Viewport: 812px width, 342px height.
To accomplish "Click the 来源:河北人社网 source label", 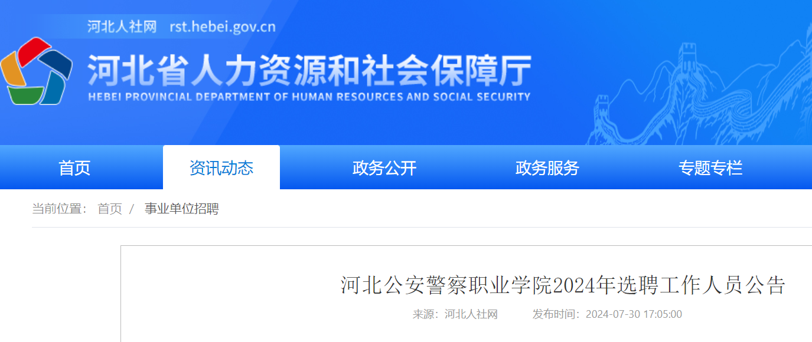I will [x=455, y=314].
